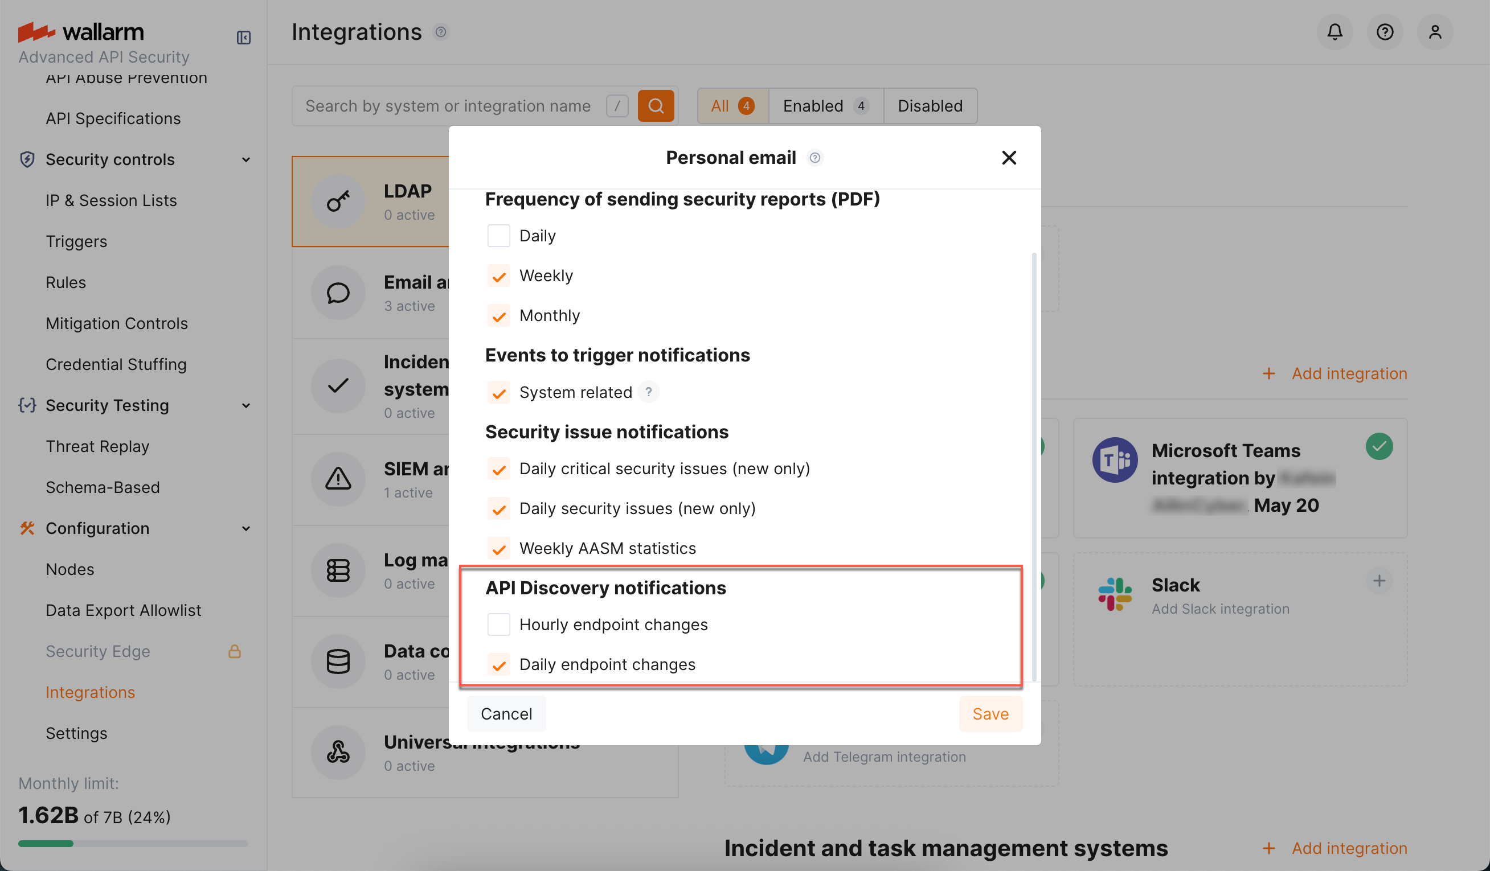Enable Daily security reports checkbox
1490x871 pixels.
[x=498, y=235]
